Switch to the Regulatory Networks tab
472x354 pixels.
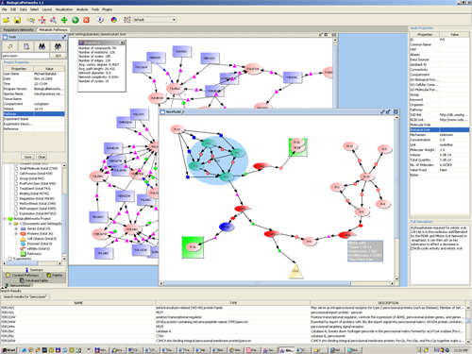[18, 29]
